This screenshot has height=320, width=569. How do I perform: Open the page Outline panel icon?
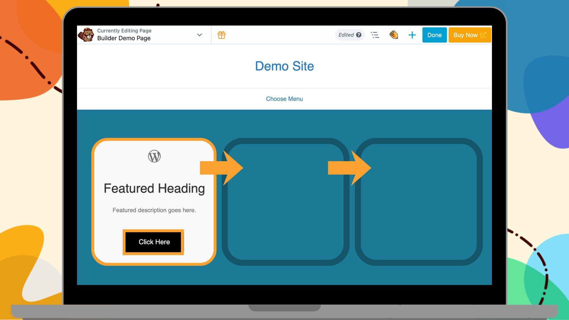point(375,35)
